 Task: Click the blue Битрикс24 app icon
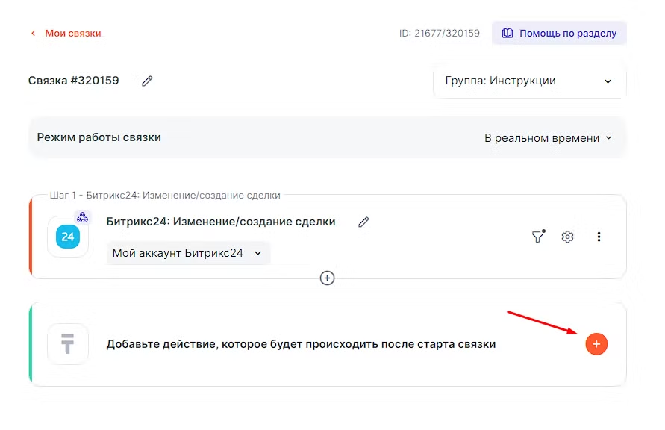point(68,237)
